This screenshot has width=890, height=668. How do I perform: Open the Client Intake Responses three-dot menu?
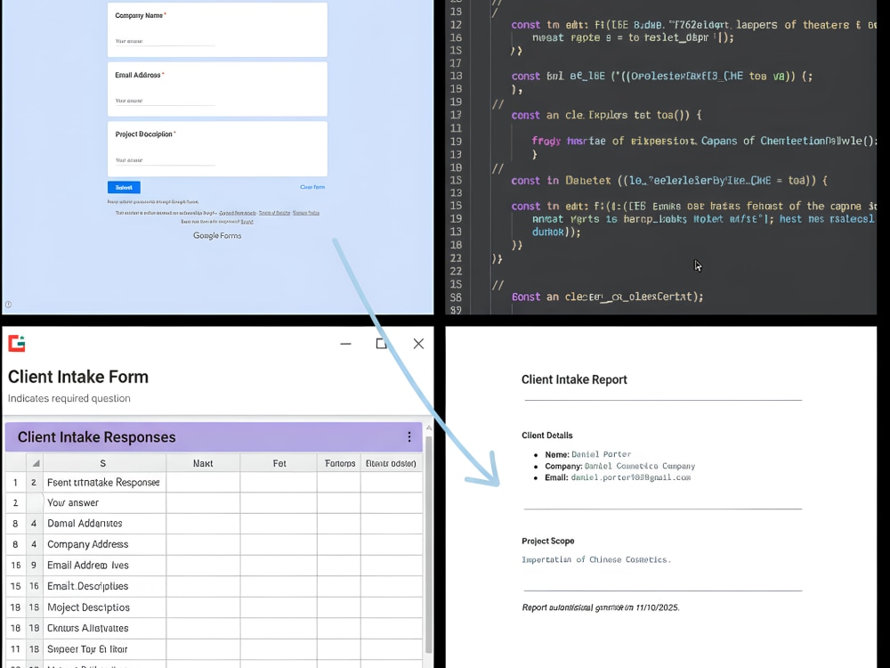[409, 436]
